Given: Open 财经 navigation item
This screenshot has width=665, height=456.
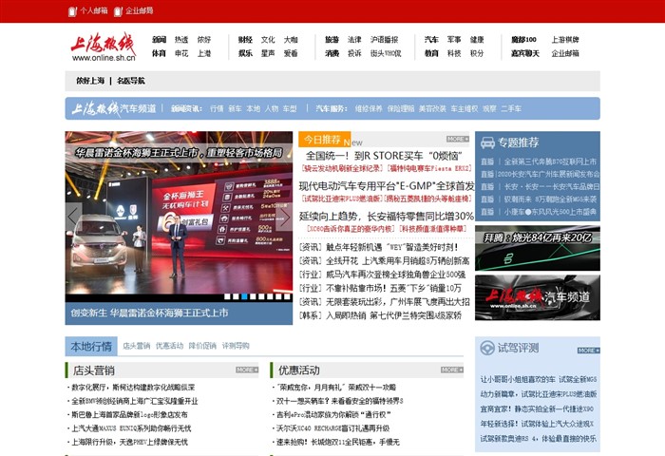Looking at the screenshot, I should 245,40.
